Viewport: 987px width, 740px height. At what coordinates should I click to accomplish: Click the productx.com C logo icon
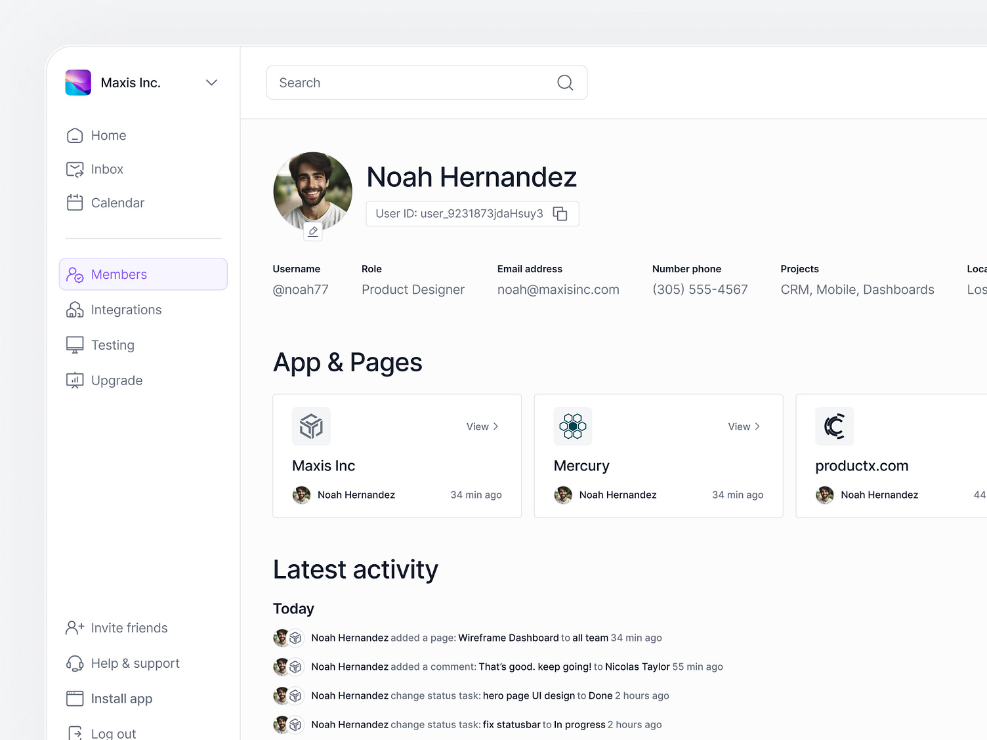click(x=834, y=426)
